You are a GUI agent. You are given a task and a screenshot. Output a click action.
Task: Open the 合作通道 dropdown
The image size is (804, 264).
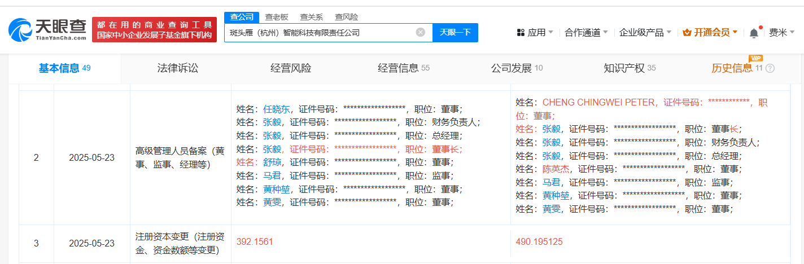tap(586, 33)
